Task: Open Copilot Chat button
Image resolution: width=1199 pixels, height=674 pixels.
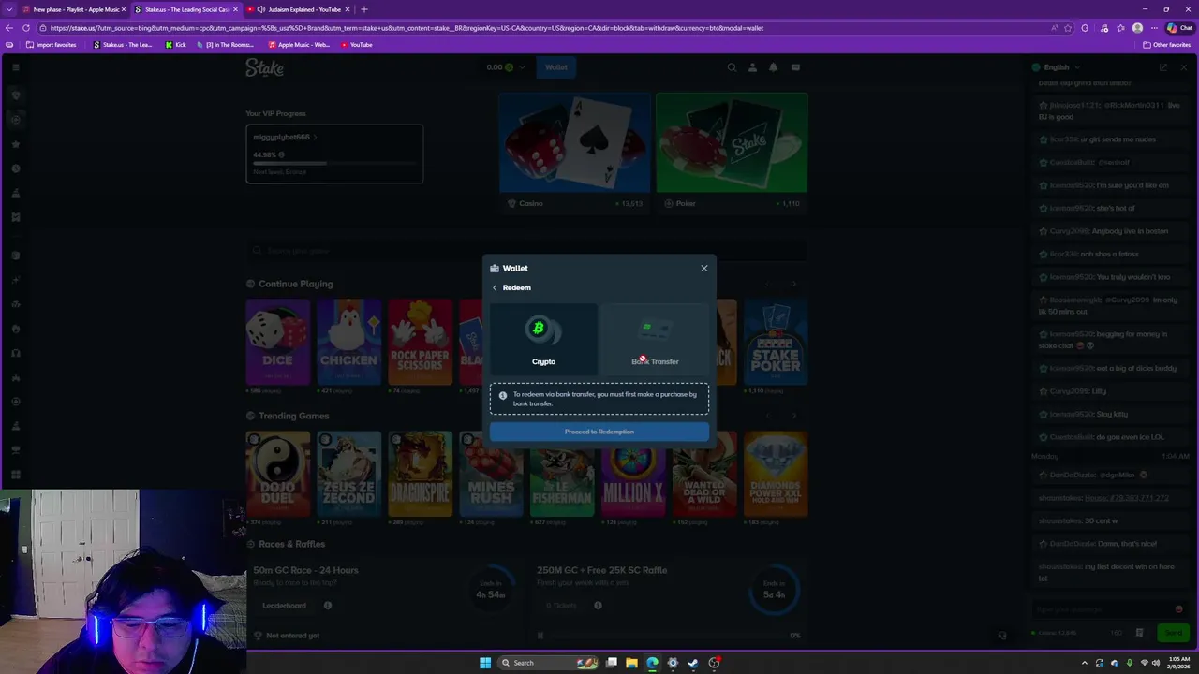Action: tap(1178, 28)
